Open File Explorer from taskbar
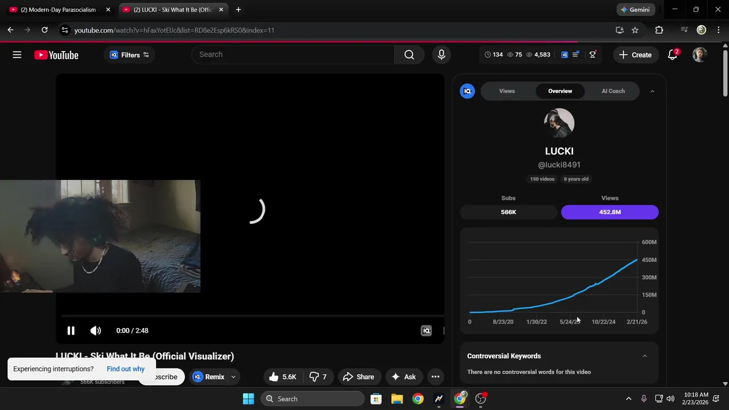The width and height of the screenshot is (729, 410). pos(397,399)
